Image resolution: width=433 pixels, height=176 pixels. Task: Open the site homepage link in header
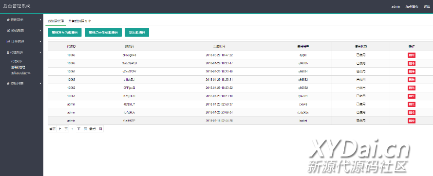coord(412,7)
